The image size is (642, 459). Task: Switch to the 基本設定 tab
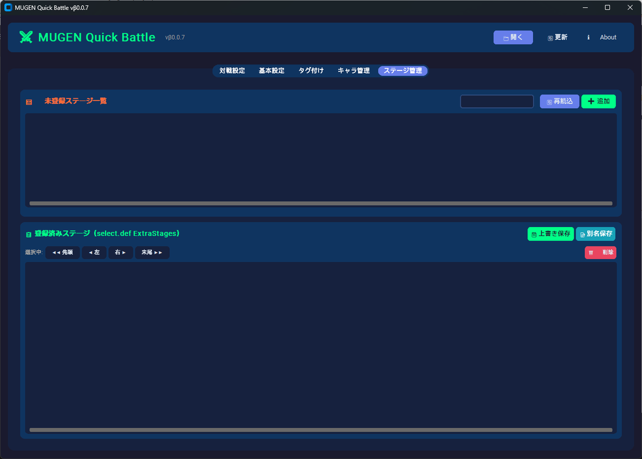tap(271, 71)
